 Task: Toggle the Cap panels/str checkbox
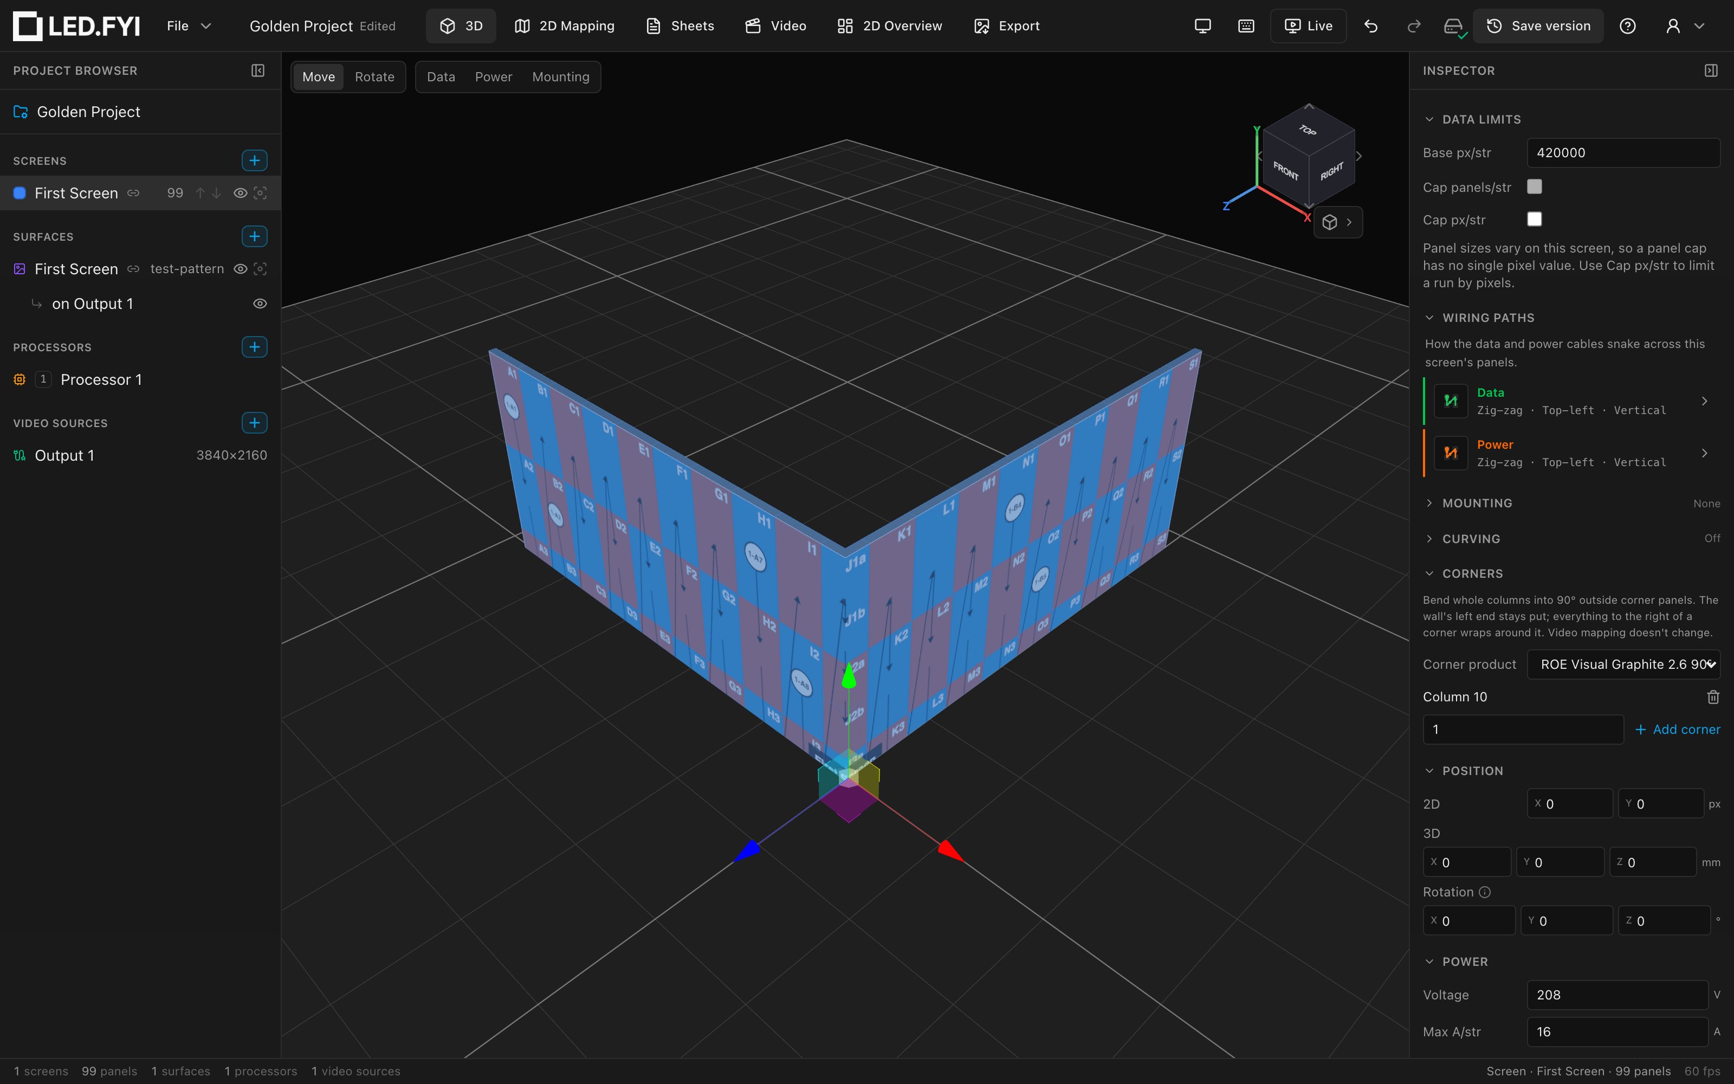(x=1534, y=186)
